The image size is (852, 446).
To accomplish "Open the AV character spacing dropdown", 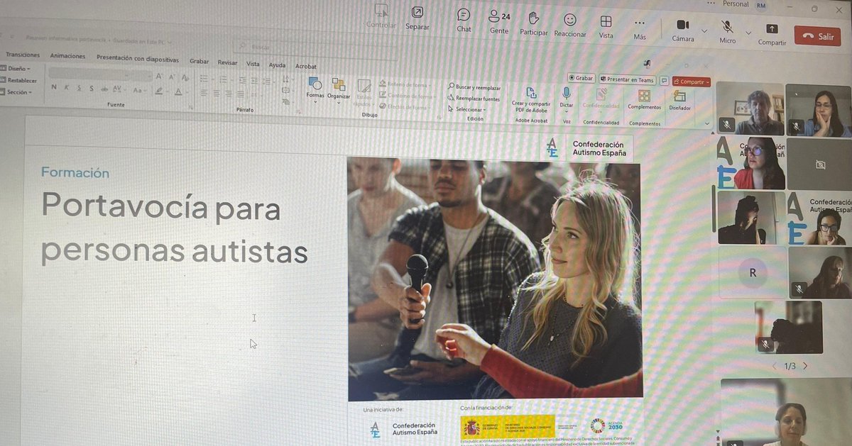I will [119, 89].
